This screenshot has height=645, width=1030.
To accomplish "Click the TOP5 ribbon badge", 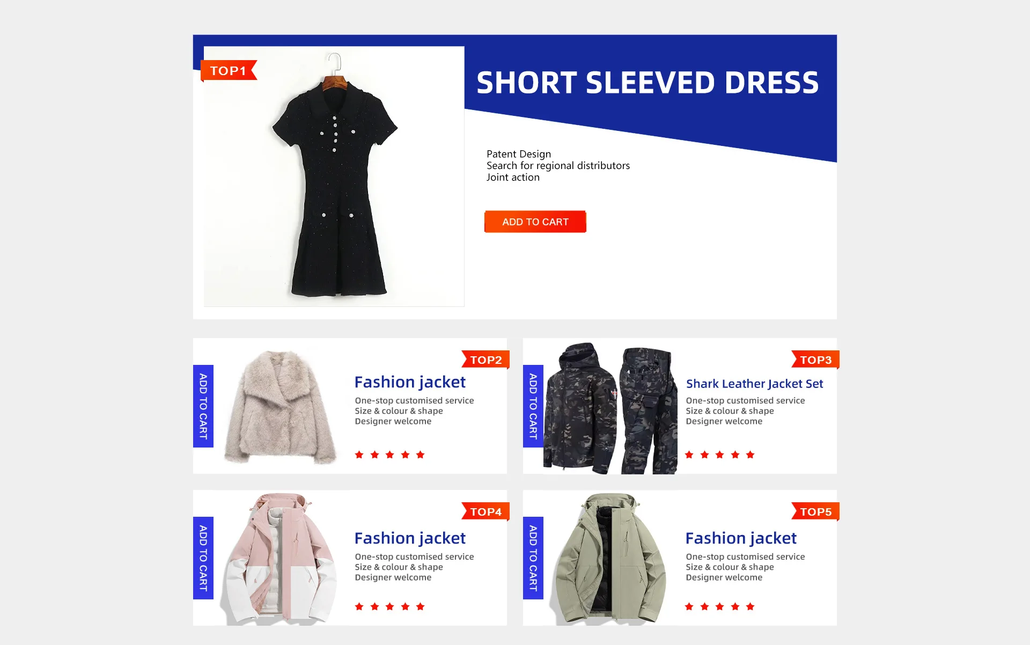I will pyautogui.click(x=815, y=511).
